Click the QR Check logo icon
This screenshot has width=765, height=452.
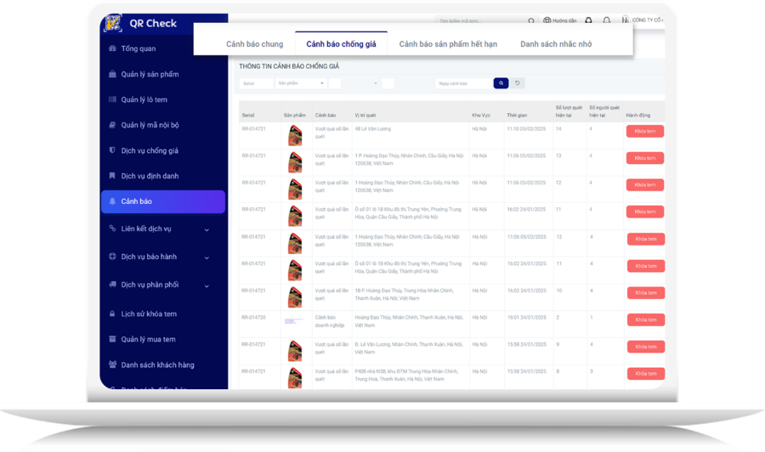(x=113, y=24)
